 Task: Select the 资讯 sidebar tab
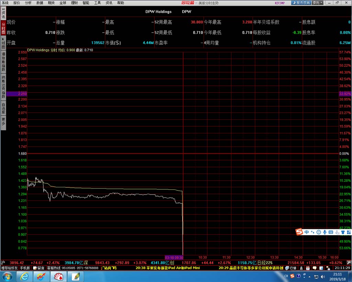tap(3, 13)
